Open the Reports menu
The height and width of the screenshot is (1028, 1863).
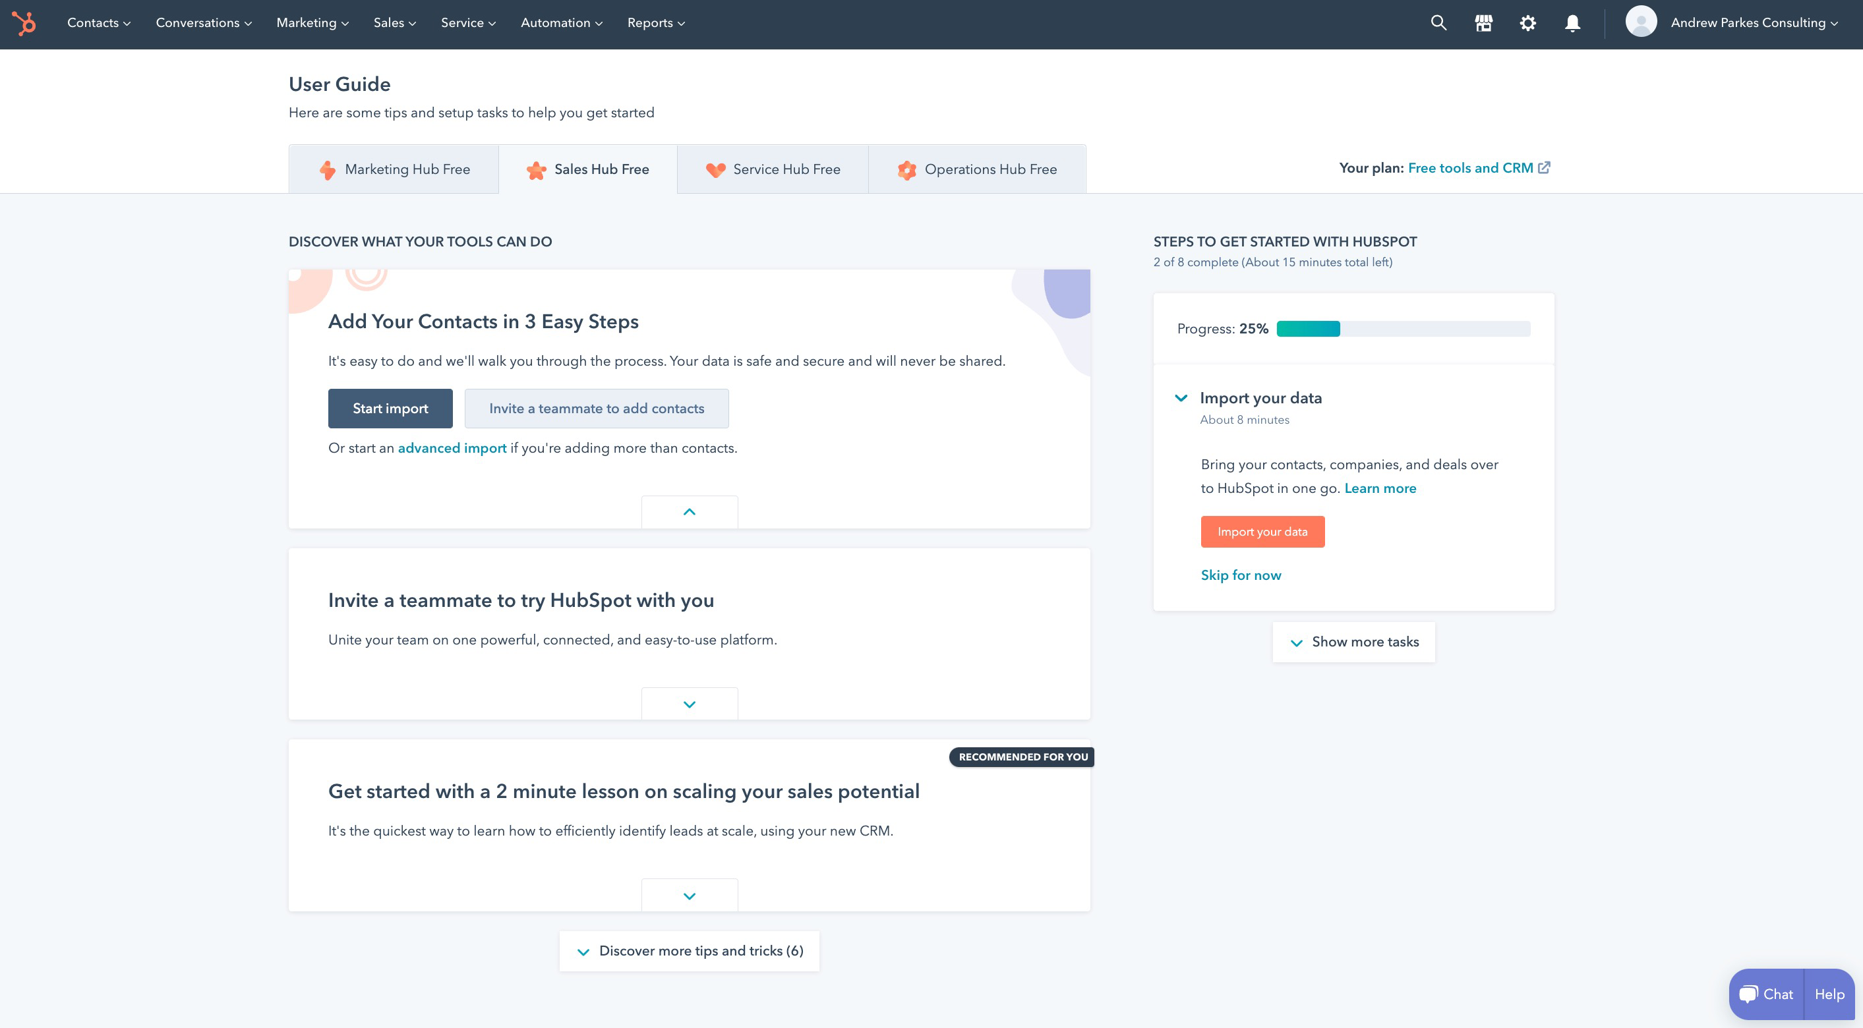(656, 23)
